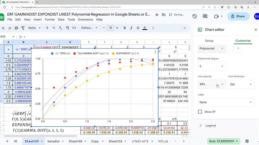Switch to the Setup tab
The width and height of the screenshot is (259, 145).
[x=209, y=41]
